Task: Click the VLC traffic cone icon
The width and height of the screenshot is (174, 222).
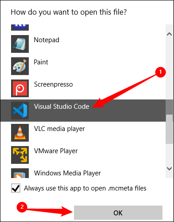Action: [x=20, y=133]
